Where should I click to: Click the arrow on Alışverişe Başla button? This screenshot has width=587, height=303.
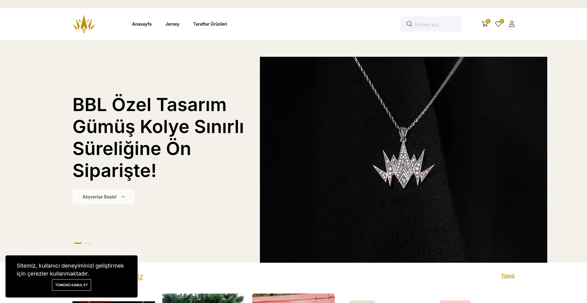coord(123,197)
